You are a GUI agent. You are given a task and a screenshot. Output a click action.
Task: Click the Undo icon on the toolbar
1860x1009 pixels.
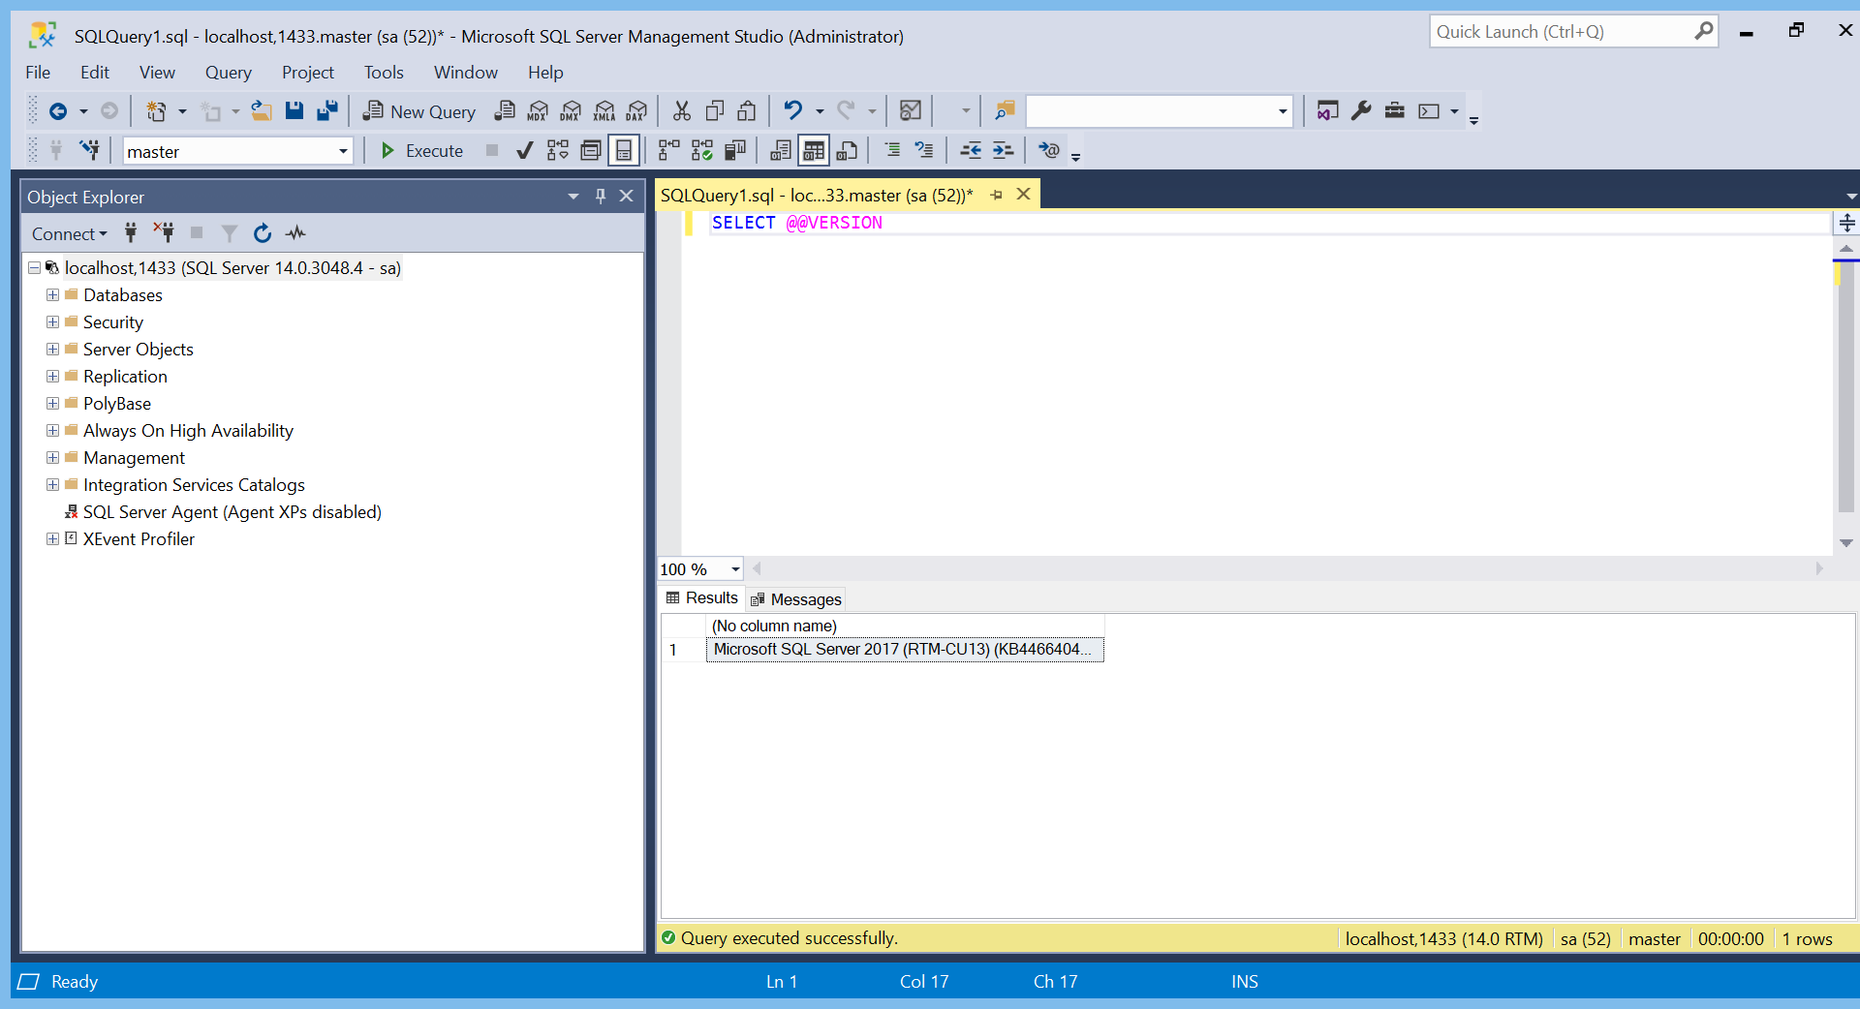[x=792, y=110]
